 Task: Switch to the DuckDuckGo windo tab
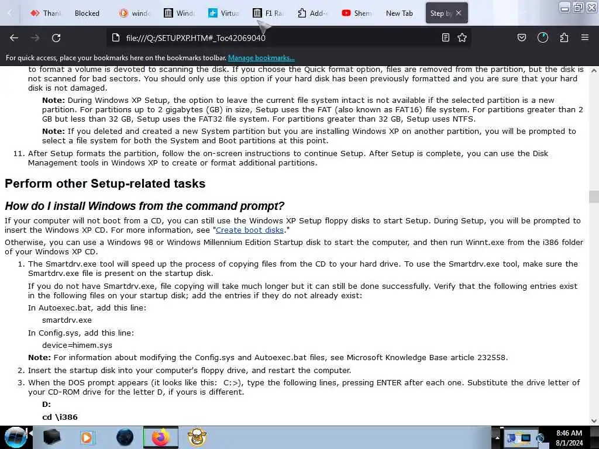pyautogui.click(x=135, y=13)
